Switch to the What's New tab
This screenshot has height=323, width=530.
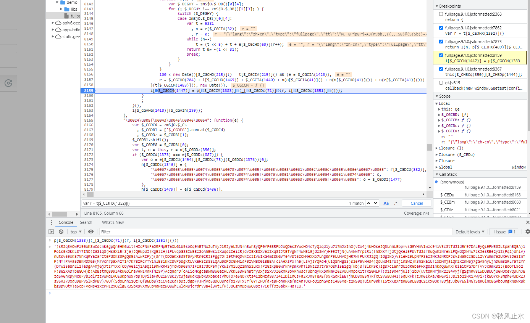pyautogui.click(x=113, y=222)
